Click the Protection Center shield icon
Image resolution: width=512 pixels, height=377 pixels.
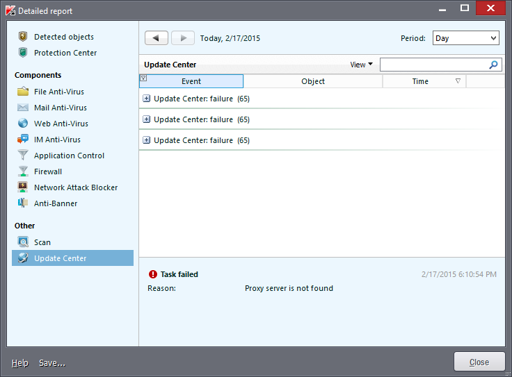(x=23, y=53)
